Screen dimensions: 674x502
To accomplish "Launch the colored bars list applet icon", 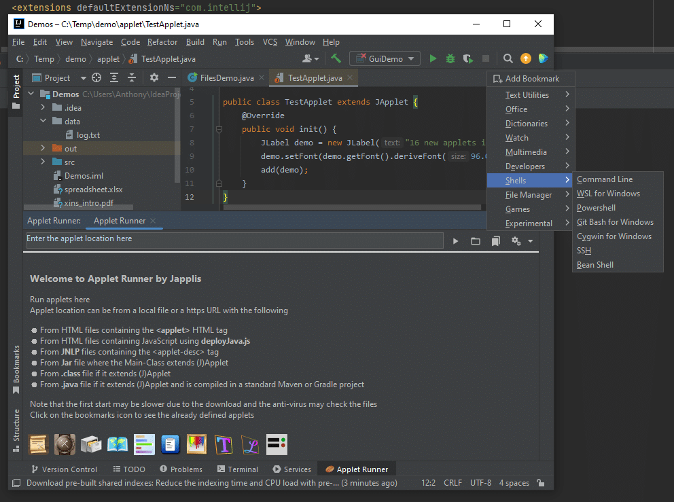I will pyautogui.click(x=144, y=444).
